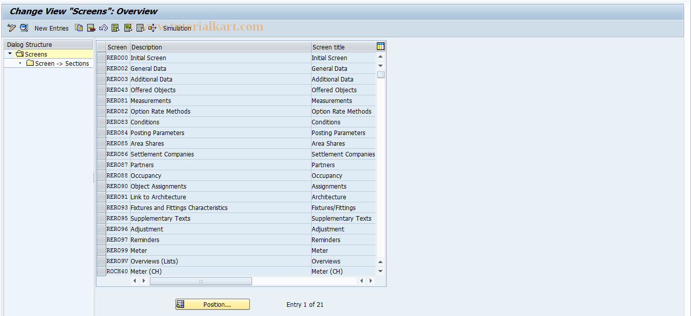Image resolution: width=691 pixels, height=316 pixels.
Task: Click the Position... button
Action: coord(213,304)
